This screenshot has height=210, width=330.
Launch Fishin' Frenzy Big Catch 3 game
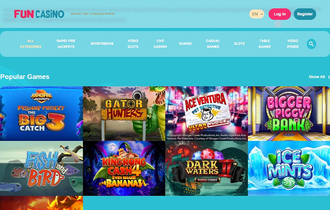pos(41,114)
